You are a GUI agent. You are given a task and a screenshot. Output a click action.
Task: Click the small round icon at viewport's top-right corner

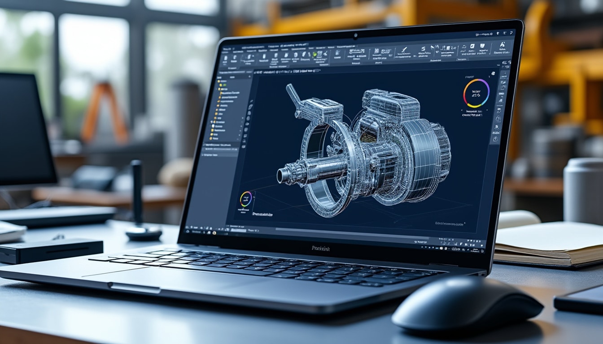493,73
